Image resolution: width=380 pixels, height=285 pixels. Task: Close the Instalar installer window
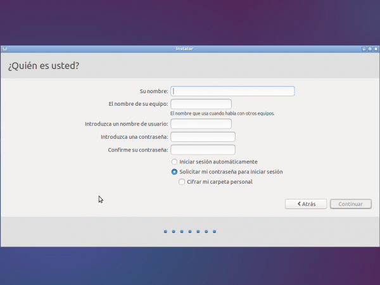pyautogui.click(x=375, y=49)
